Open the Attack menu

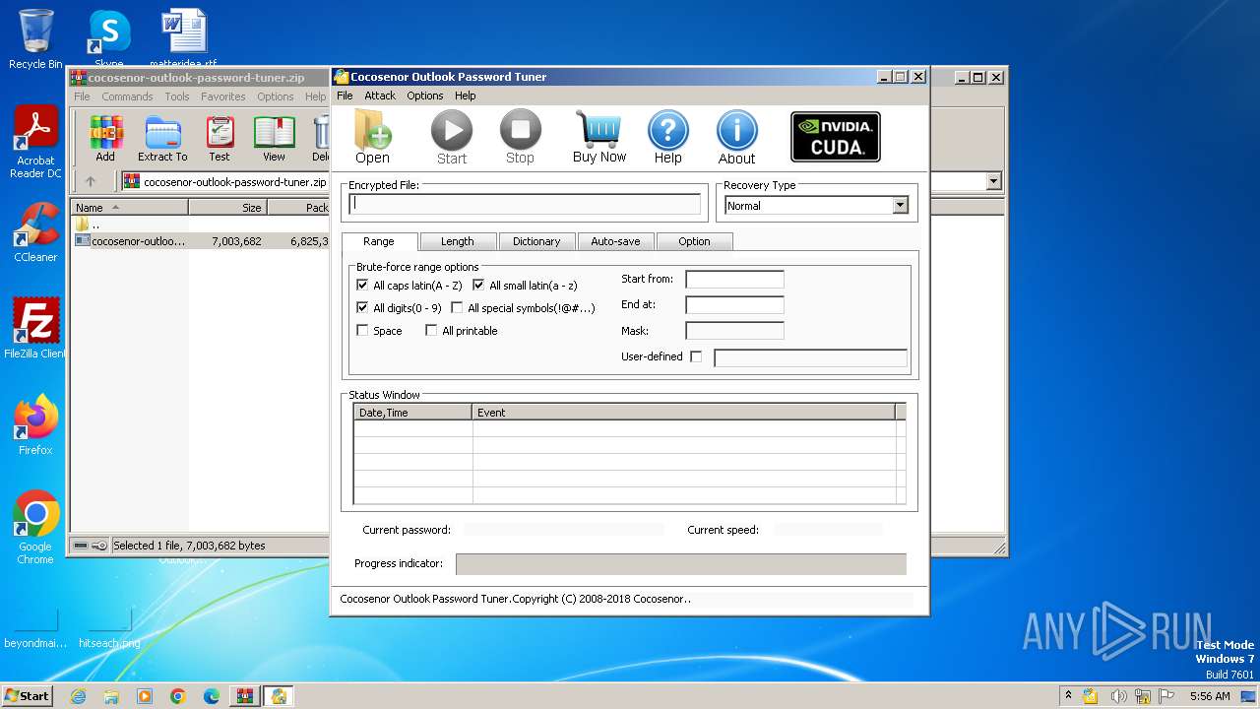click(x=380, y=96)
